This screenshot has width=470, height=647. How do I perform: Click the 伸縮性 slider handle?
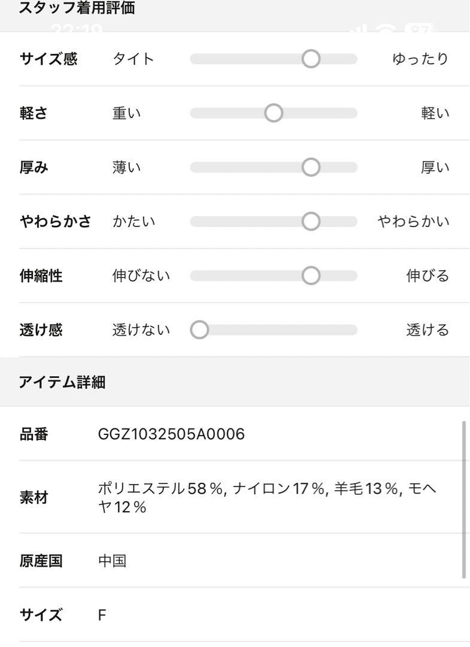(311, 276)
